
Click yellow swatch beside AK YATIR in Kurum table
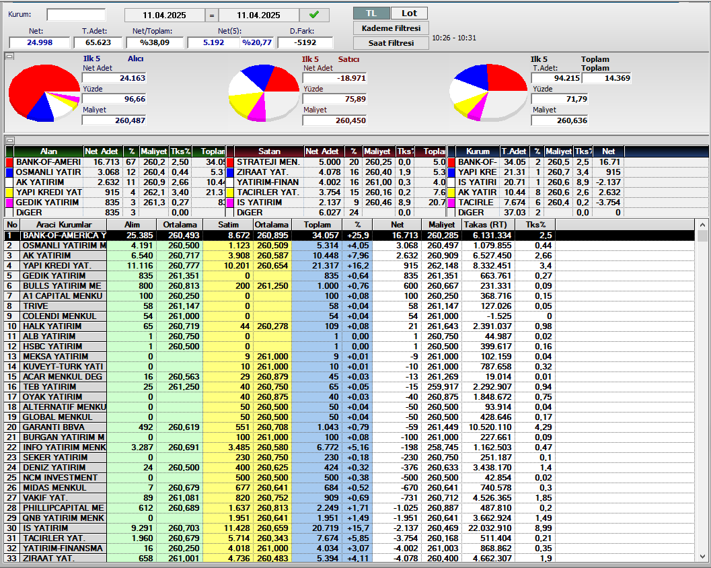point(451,192)
